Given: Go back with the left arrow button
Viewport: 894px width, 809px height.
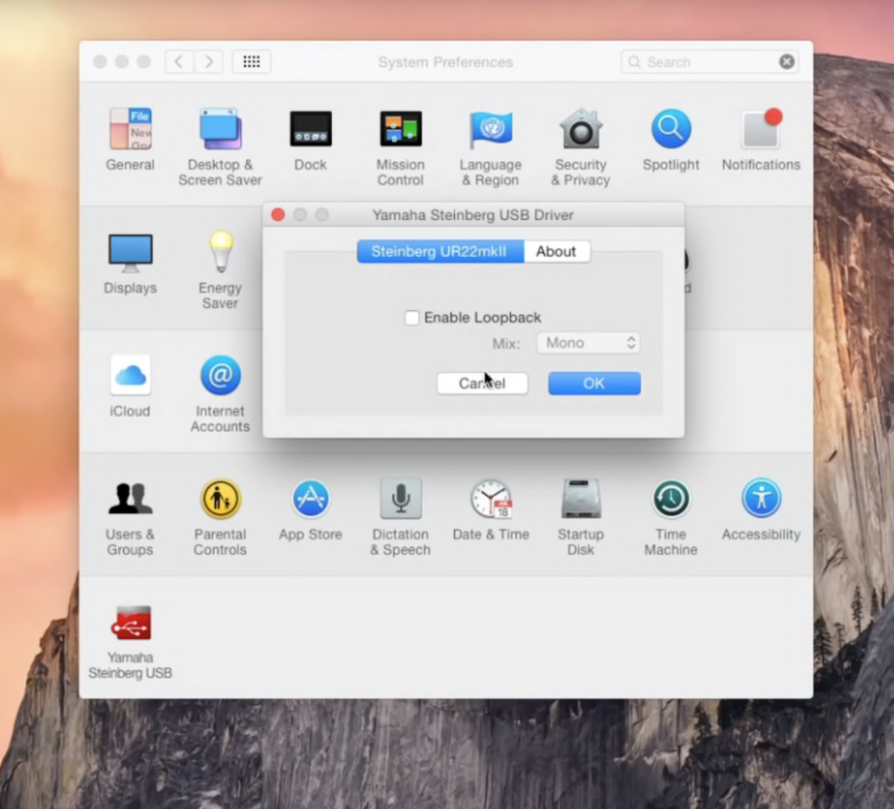Looking at the screenshot, I should pyautogui.click(x=179, y=62).
